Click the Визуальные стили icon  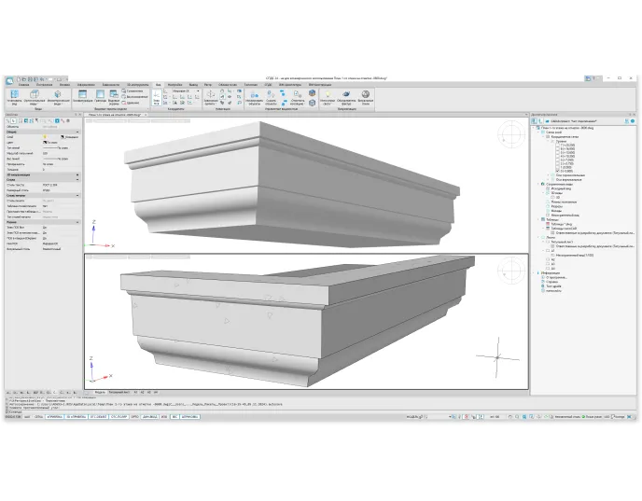click(x=366, y=96)
